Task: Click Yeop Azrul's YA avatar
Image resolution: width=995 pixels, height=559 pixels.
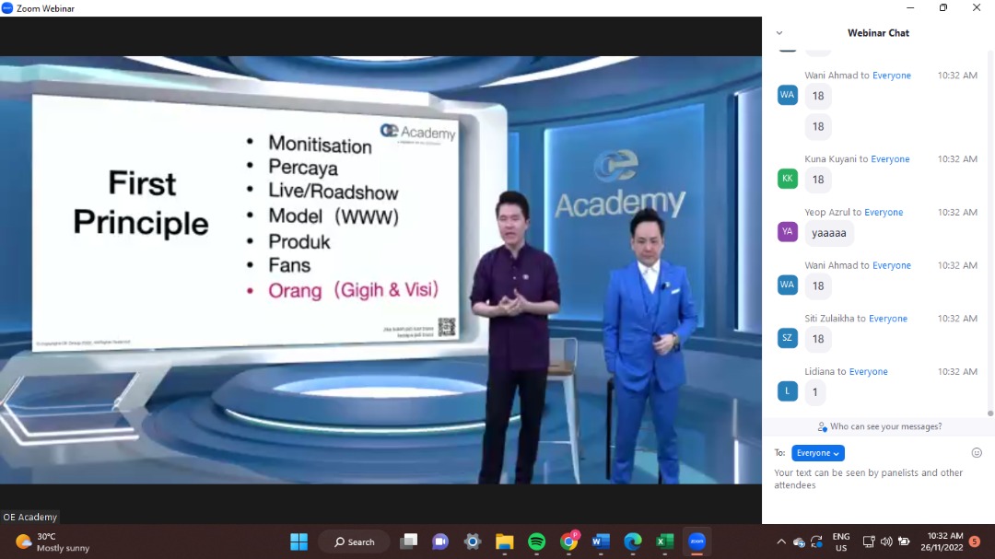Action: [x=787, y=232]
